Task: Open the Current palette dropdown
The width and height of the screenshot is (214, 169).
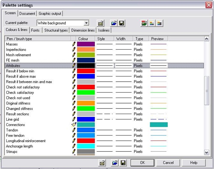Action: 87,23
